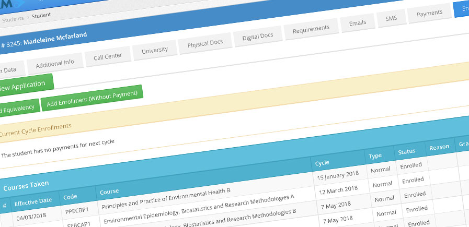Screen dimensions: 469x227
Task: Click the Current Cycle Enrollments heading
Action: click(36, 129)
